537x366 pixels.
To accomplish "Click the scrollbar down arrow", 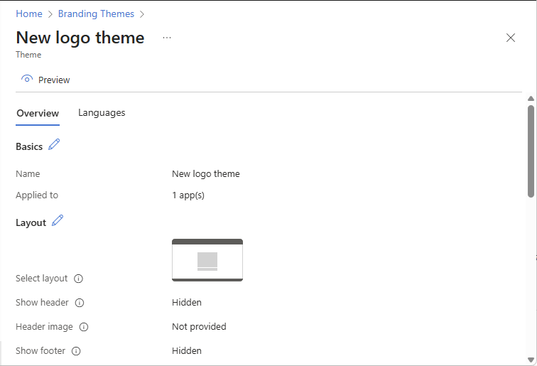I will tap(531, 360).
